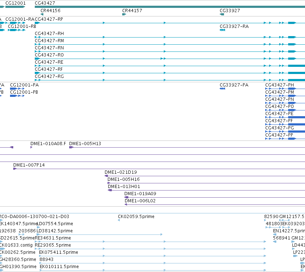
Task: Click the CK02059.5prime EST arrow glyph
Action: (119, 220)
